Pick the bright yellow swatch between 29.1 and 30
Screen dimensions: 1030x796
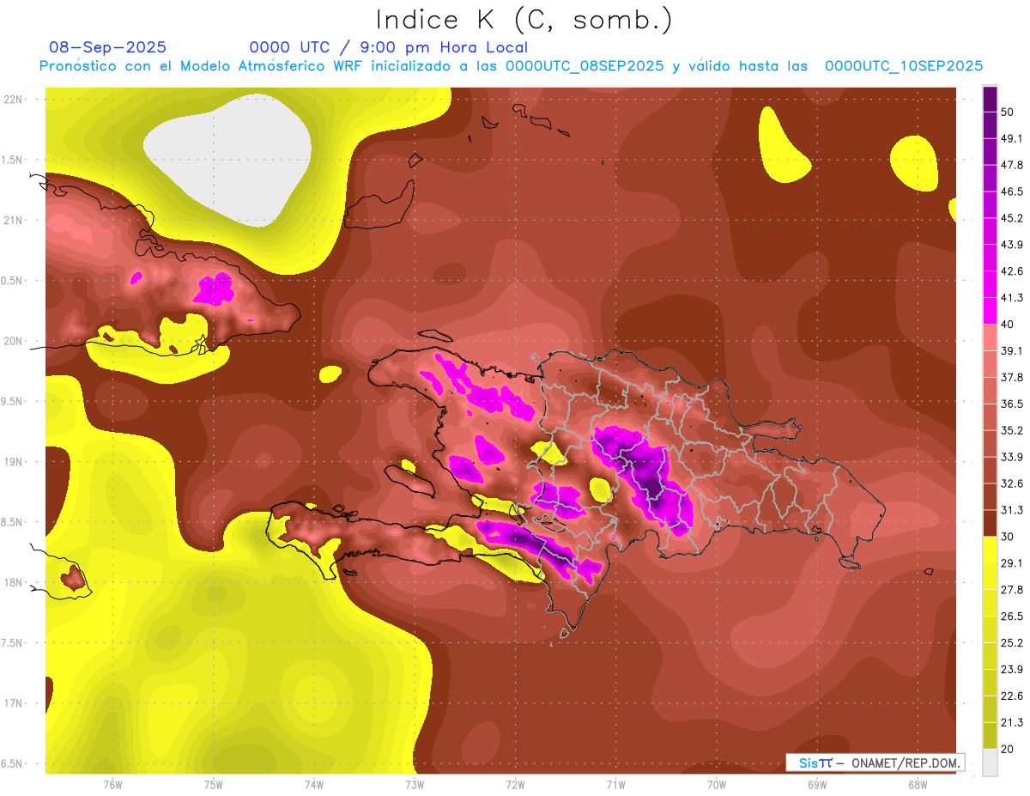[x=990, y=550]
